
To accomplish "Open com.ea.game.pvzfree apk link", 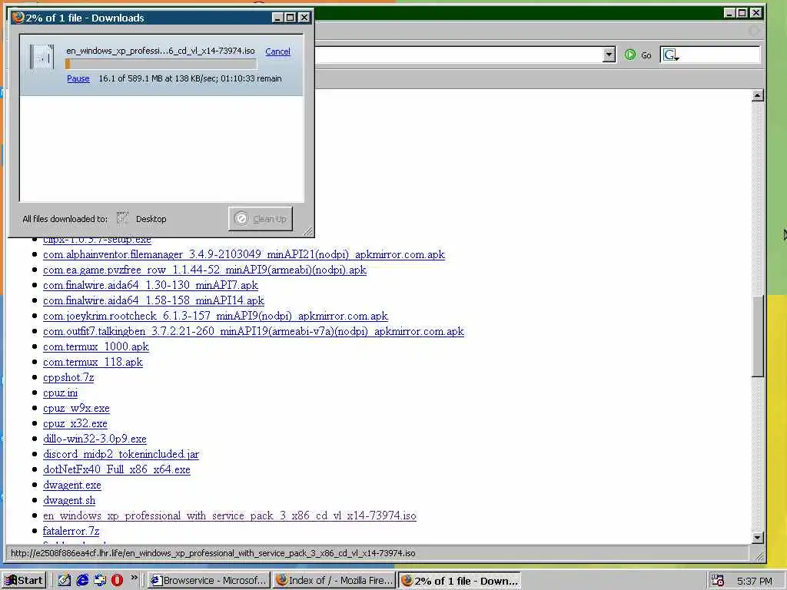I will pyautogui.click(x=204, y=270).
